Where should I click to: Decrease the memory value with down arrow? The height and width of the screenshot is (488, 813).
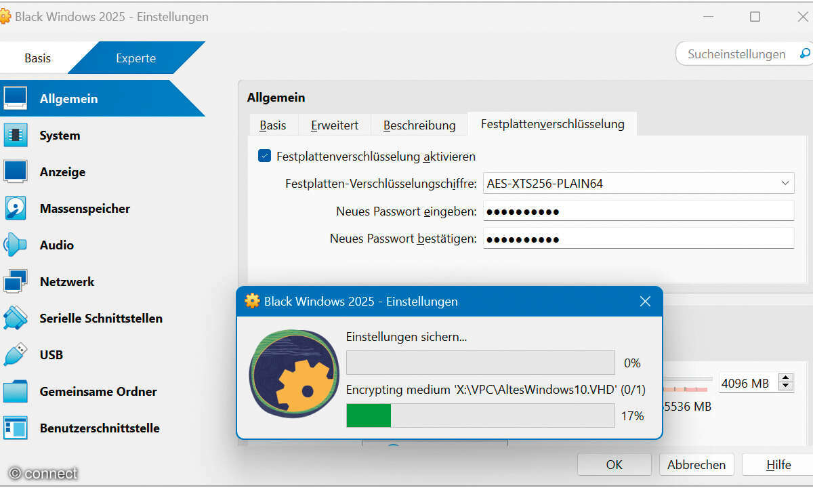786,388
